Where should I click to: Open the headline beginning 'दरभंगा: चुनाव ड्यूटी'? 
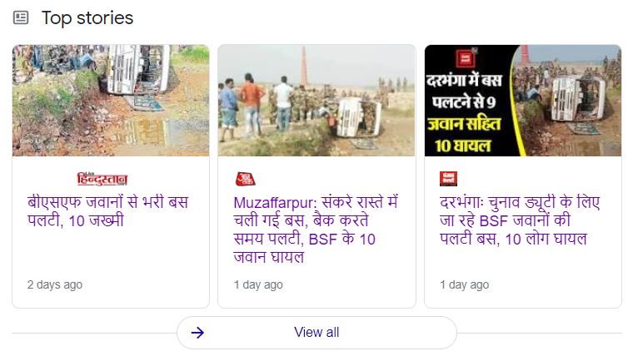click(520, 220)
